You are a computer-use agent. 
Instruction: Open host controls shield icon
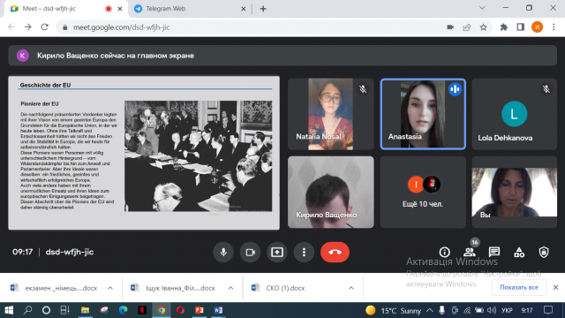544,252
